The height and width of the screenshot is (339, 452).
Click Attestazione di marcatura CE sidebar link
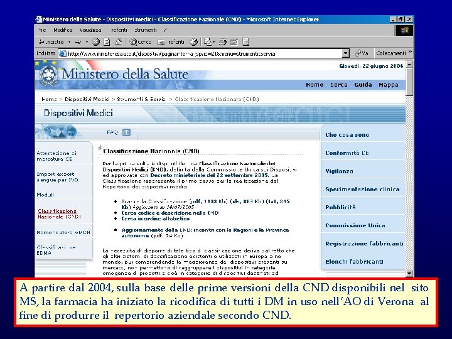click(56, 156)
